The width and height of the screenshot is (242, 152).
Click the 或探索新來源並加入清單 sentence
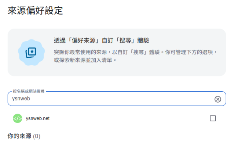click(83, 60)
